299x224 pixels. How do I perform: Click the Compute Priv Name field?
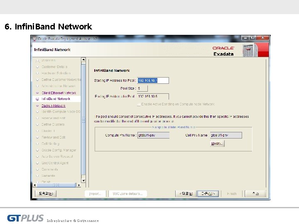pos(153,135)
